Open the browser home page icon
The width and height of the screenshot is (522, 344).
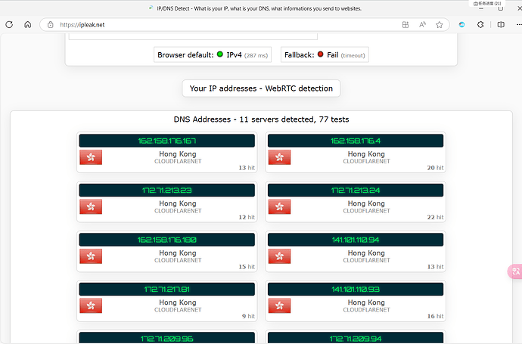pyautogui.click(x=28, y=25)
